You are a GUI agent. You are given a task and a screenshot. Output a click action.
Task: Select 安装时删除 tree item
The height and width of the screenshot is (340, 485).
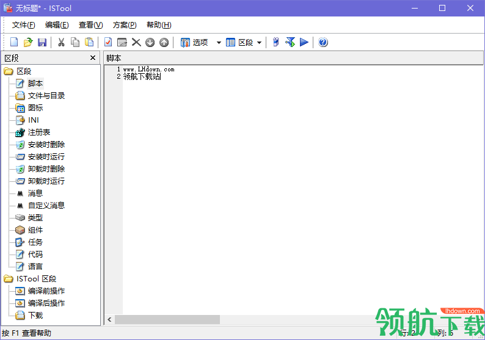pyautogui.click(x=46, y=144)
